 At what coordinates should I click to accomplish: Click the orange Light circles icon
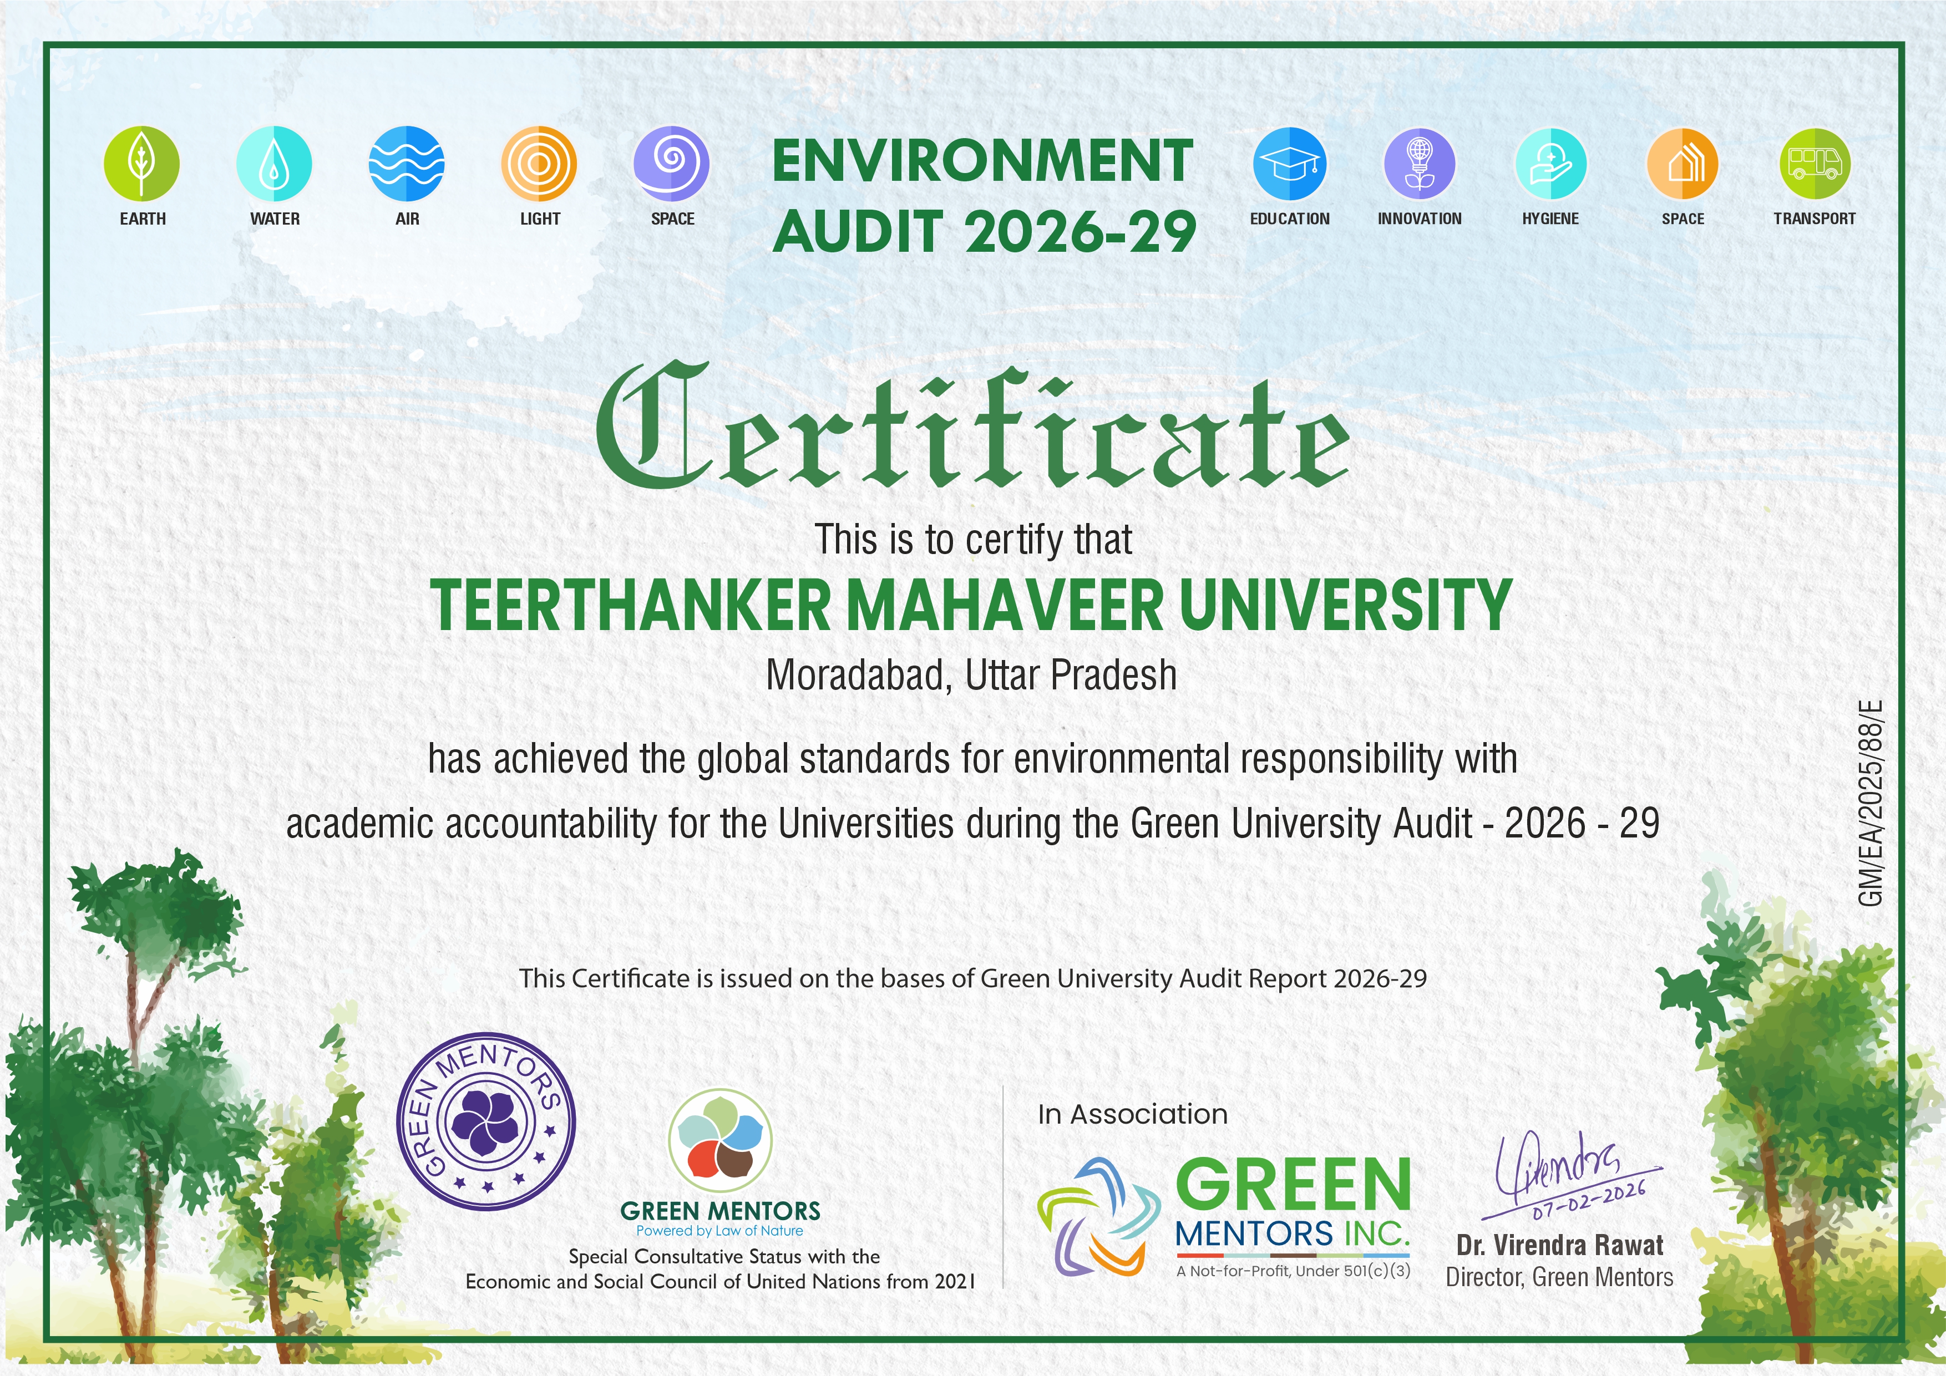pyautogui.click(x=539, y=163)
